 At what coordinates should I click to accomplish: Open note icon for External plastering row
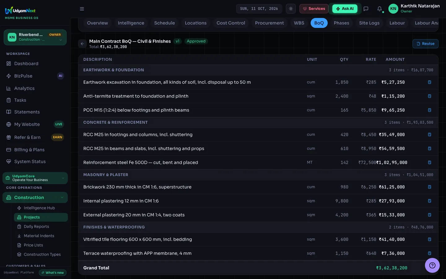[x=430, y=215]
